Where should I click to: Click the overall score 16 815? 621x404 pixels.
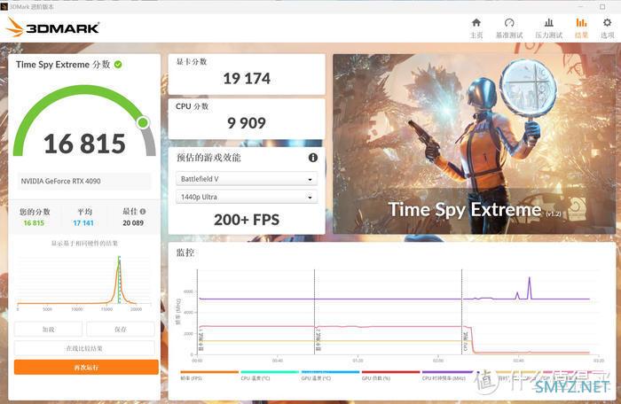click(x=84, y=144)
